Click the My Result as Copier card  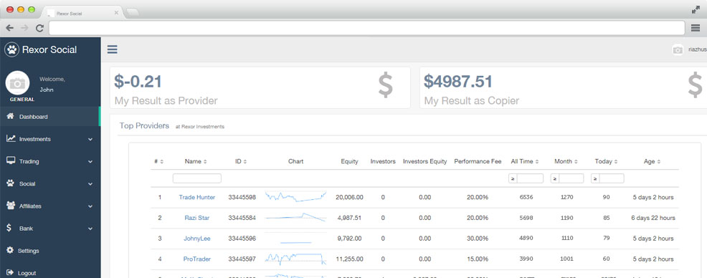click(563, 87)
